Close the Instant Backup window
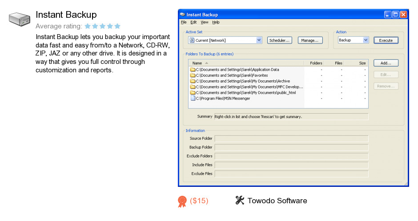The width and height of the screenshot is (418, 221). coord(404,14)
